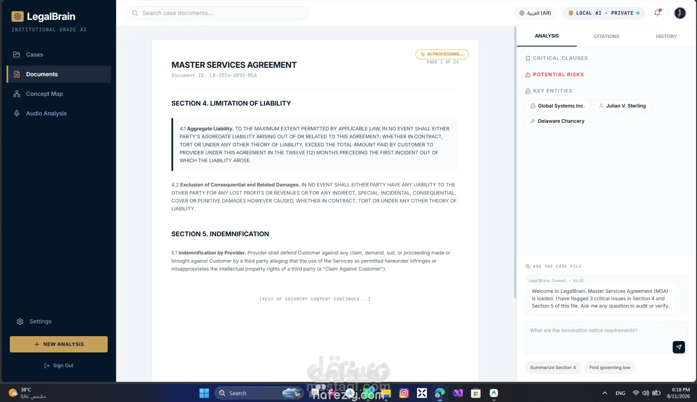
Task: Click the Find governing law suggestion
Action: [x=610, y=368]
